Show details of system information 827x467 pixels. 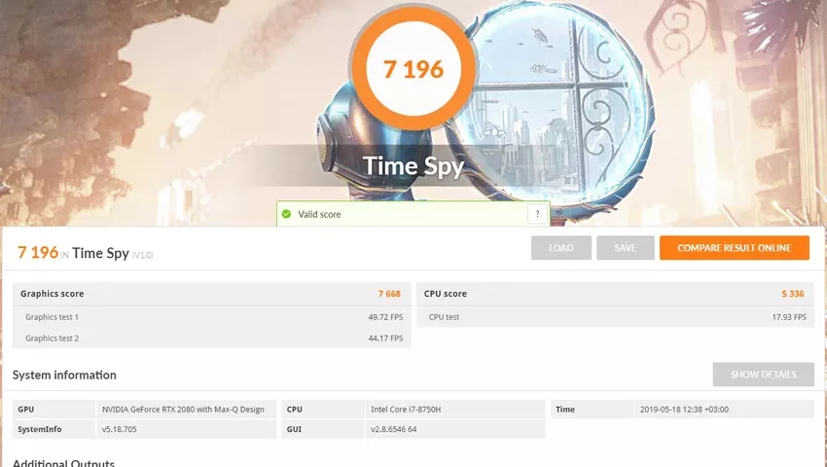tap(763, 375)
